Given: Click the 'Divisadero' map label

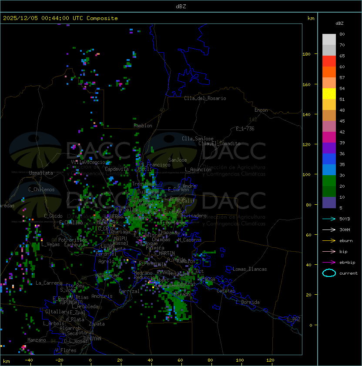Looking at the screenshot, I should [x=194, y=216].
